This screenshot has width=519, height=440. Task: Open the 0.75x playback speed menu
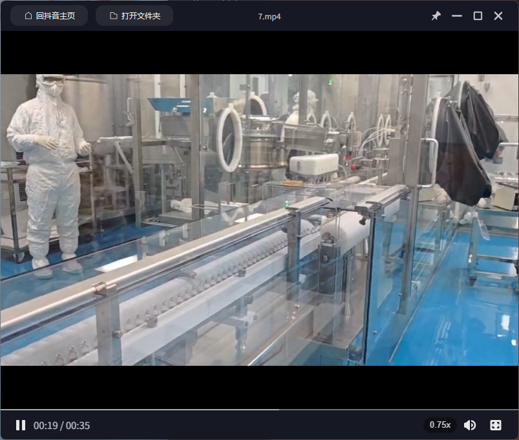coord(440,425)
